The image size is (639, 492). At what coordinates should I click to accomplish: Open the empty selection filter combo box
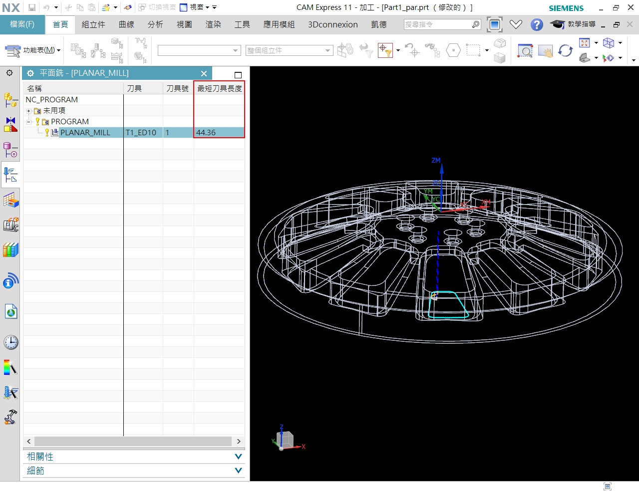199,50
